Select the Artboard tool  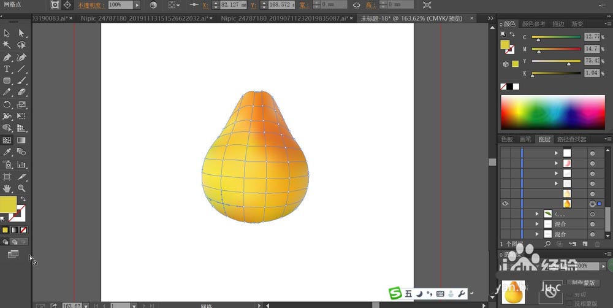(x=7, y=177)
